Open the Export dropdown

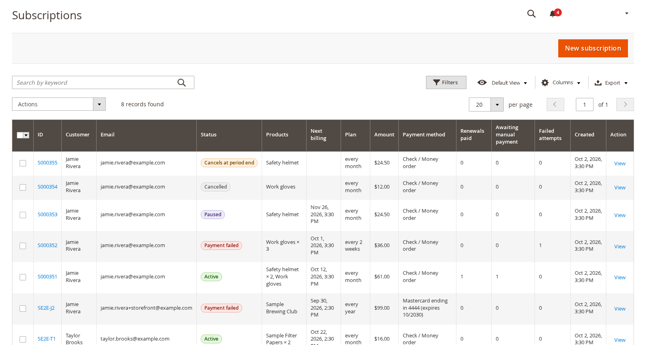(x=611, y=83)
